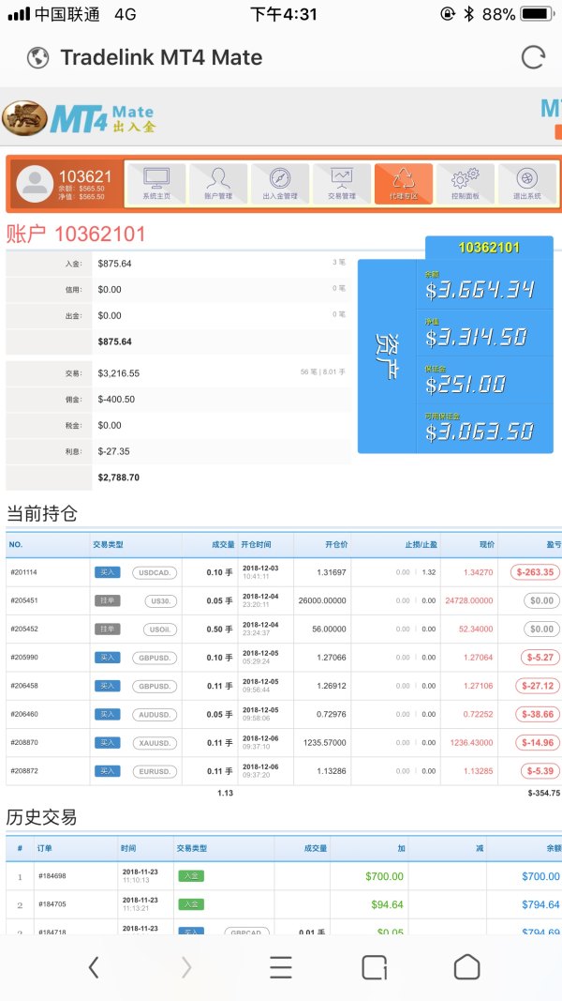This screenshot has width=562, height=1001.
Task: Go back with browser back arrow
Action: (x=94, y=967)
